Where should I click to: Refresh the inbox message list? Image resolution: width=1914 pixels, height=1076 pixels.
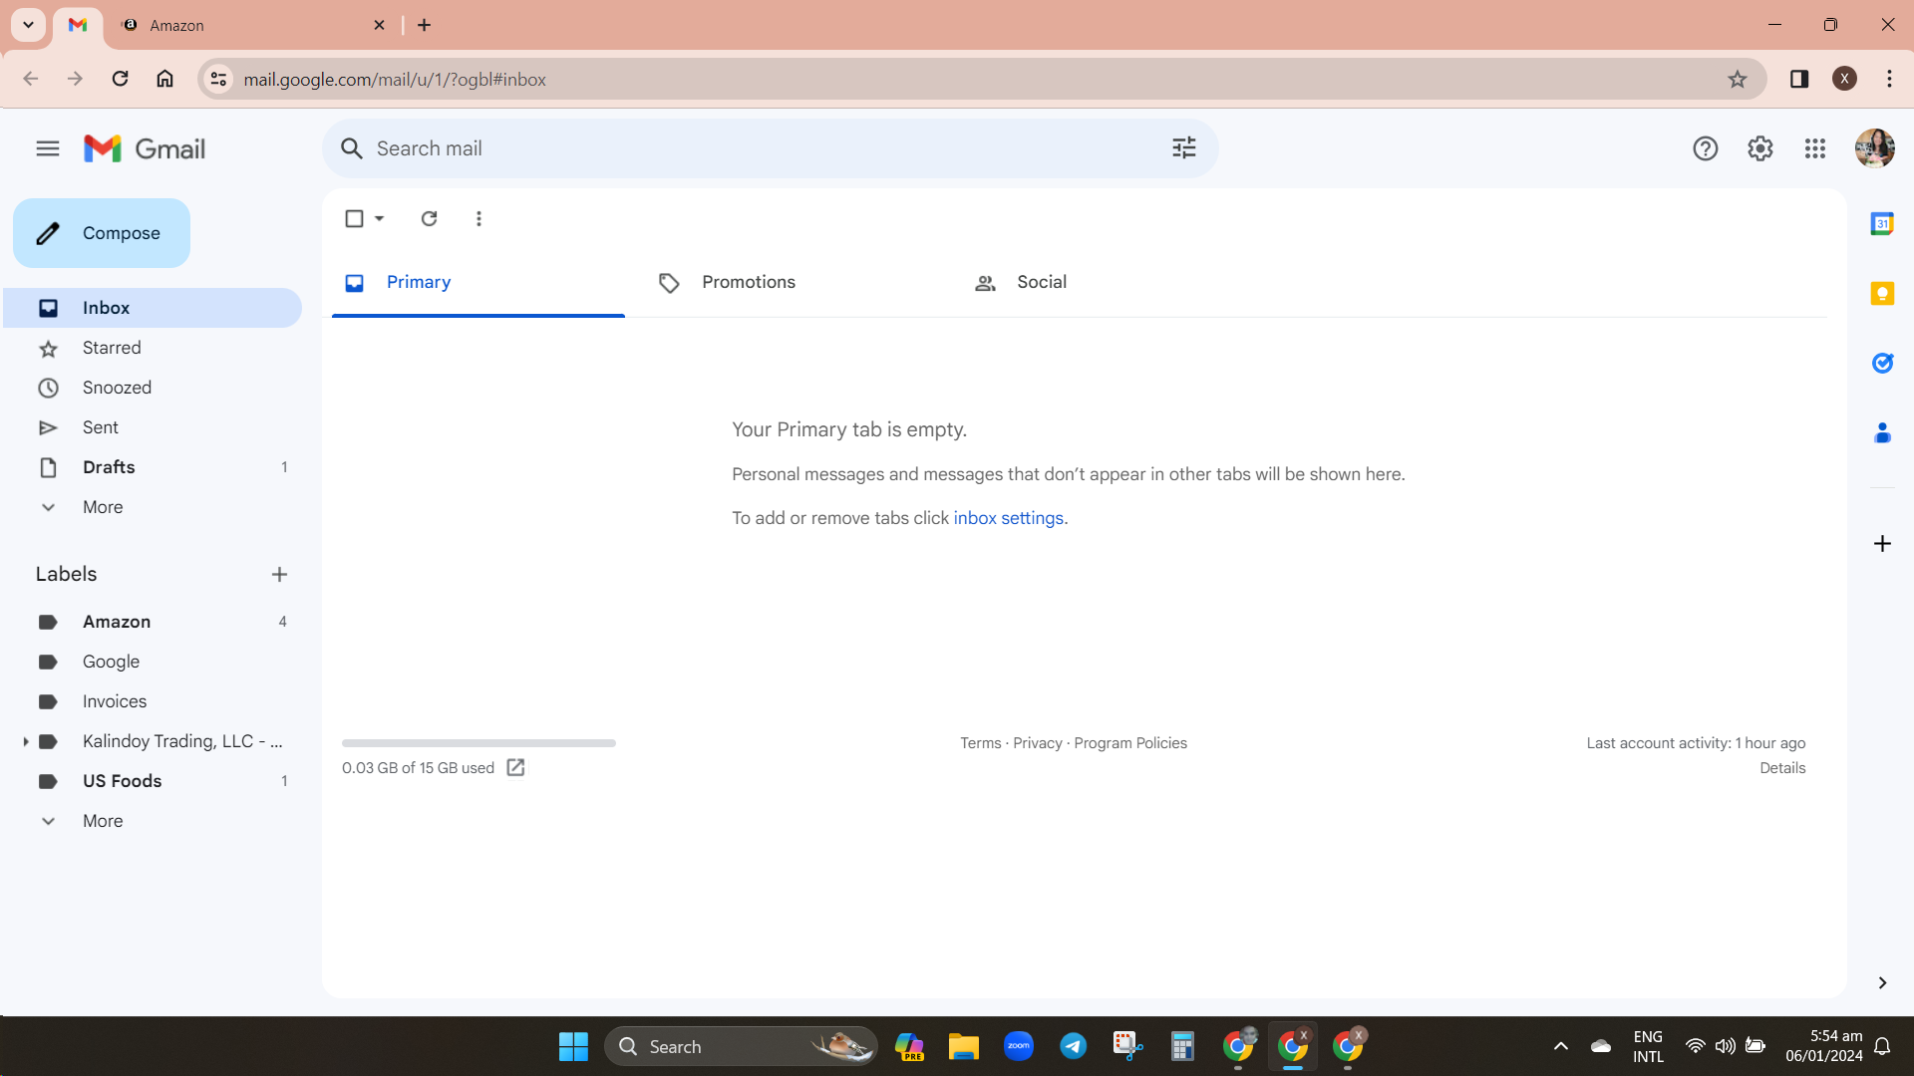(429, 218)
